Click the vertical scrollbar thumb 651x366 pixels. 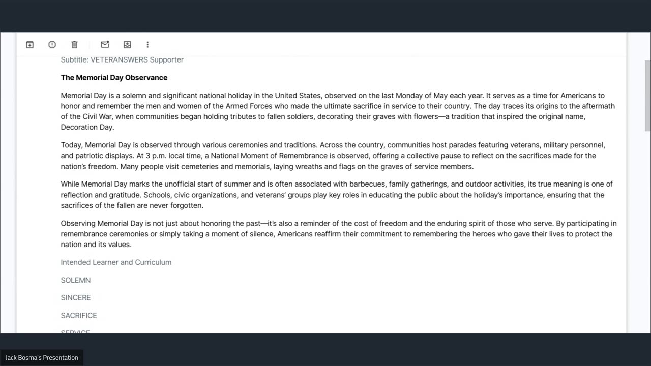(647, 96)
